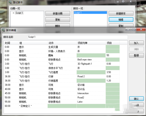Select the 生成交通 row at time 0.00

pyautogui.click(x=62, y=47)
